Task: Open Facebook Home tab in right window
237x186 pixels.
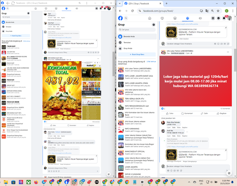Action: pos(150,18)
